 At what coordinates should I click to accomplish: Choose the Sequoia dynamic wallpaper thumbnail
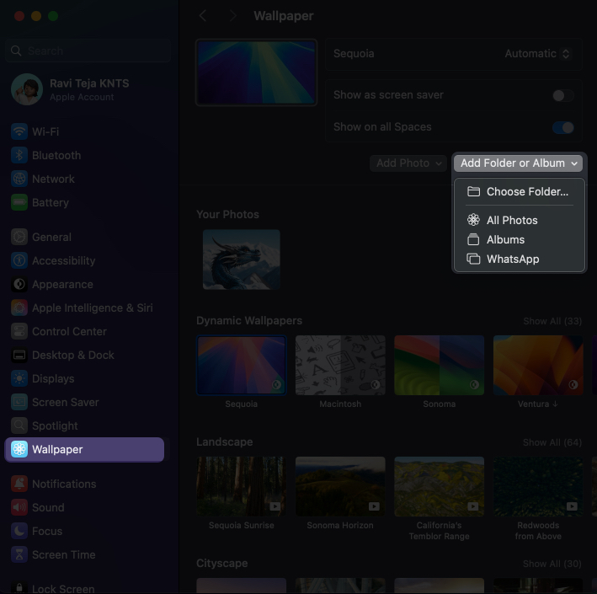(242, 365)
